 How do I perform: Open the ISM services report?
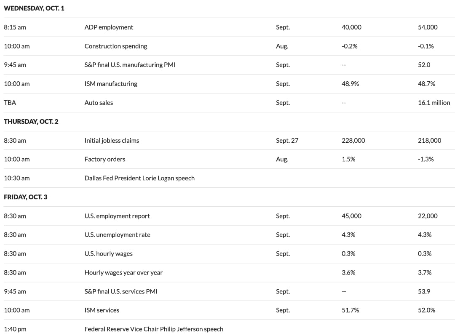102,310
